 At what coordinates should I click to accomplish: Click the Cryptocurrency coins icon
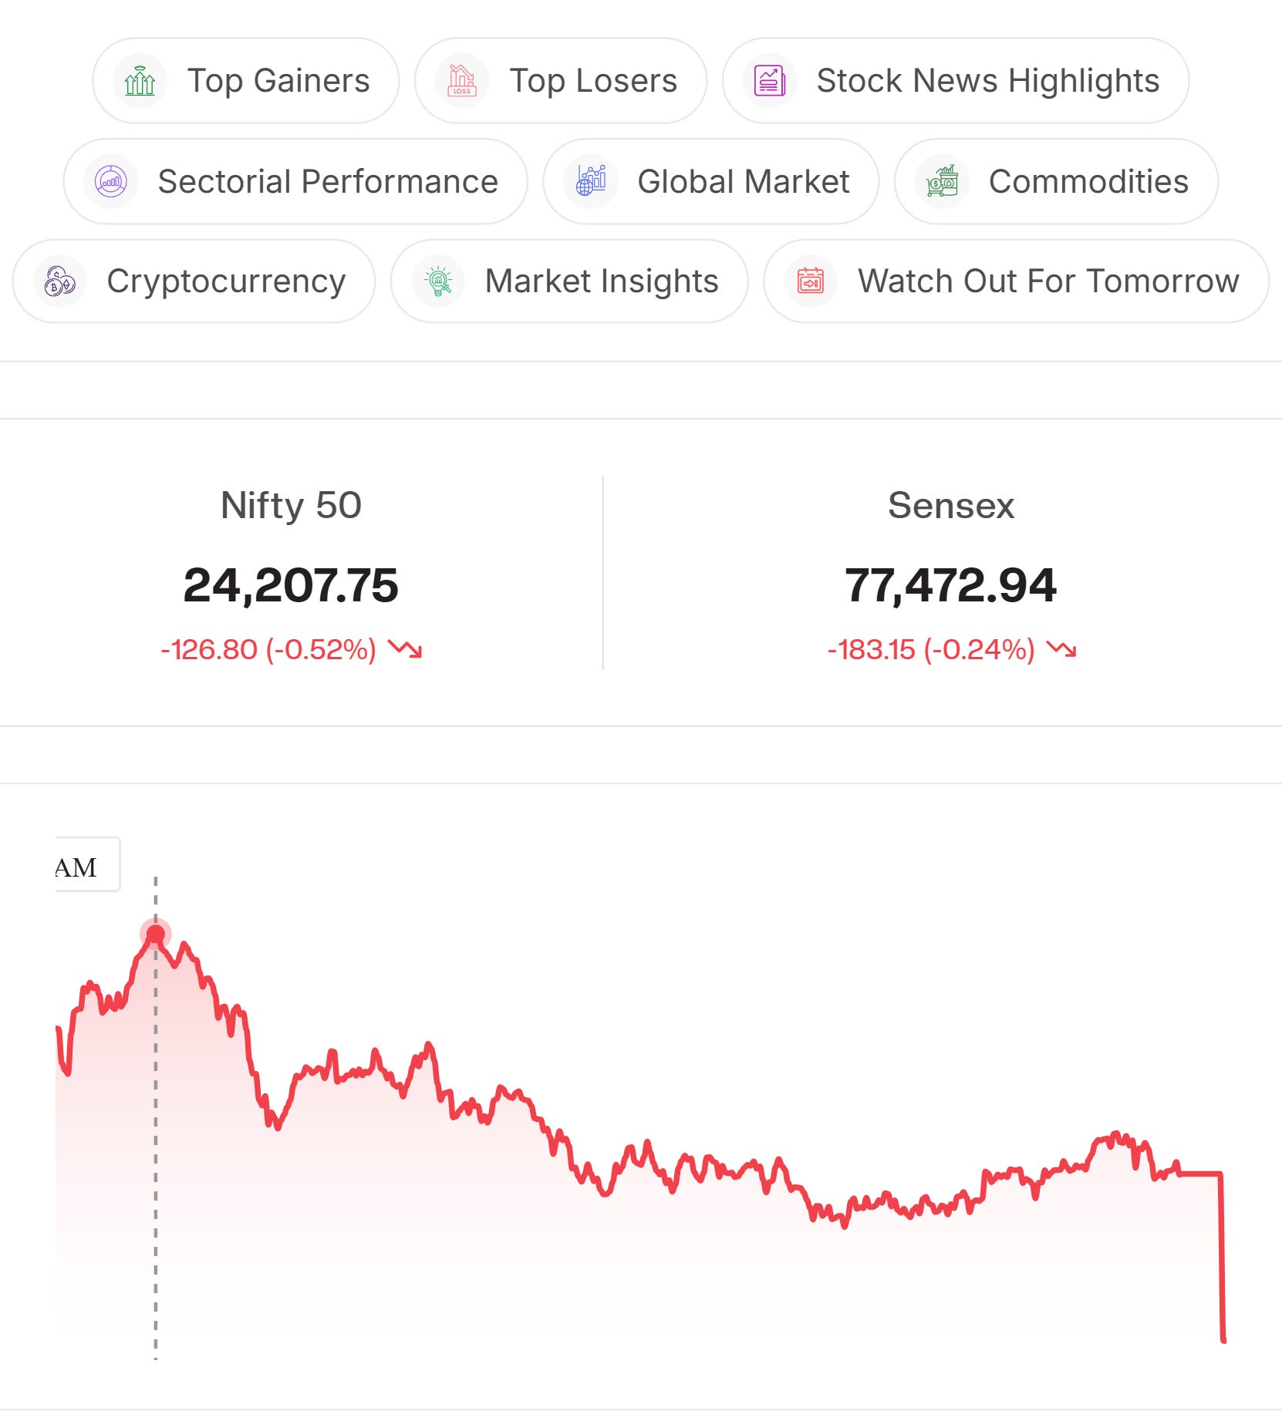coord(59,281)
